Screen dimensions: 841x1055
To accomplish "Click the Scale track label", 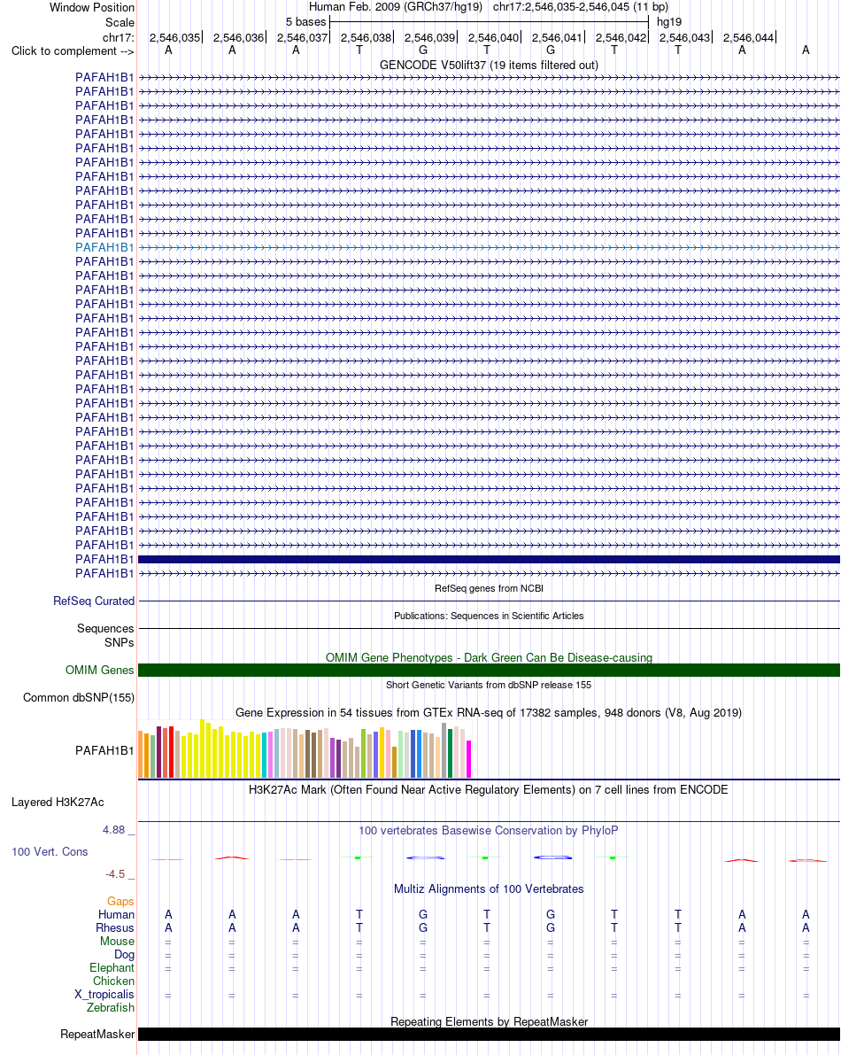I will pos(120,22).
